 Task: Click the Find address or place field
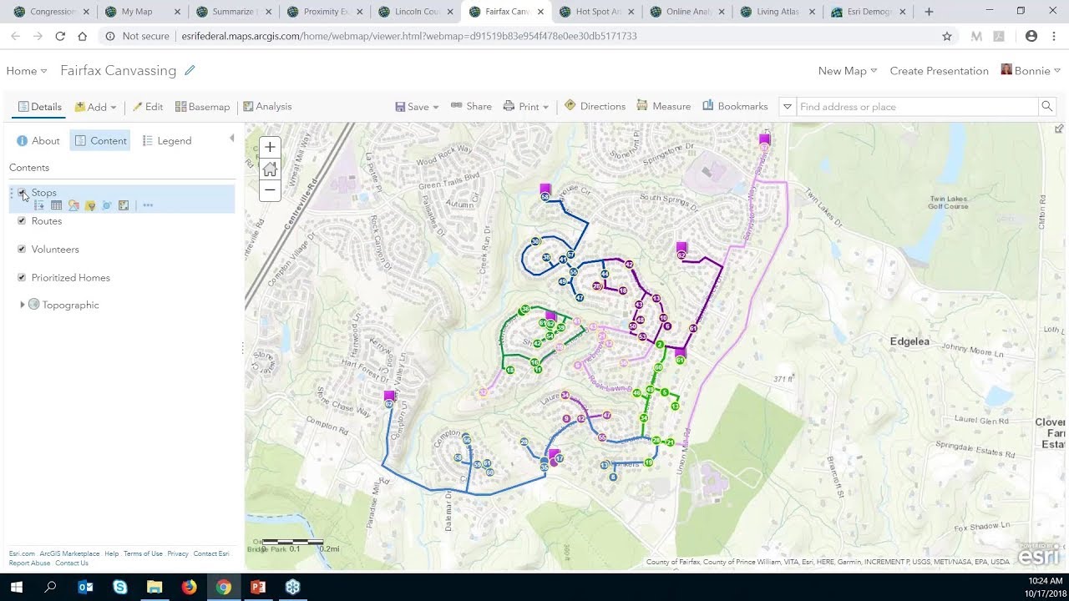pyautogui.click(x=917, y=107)
